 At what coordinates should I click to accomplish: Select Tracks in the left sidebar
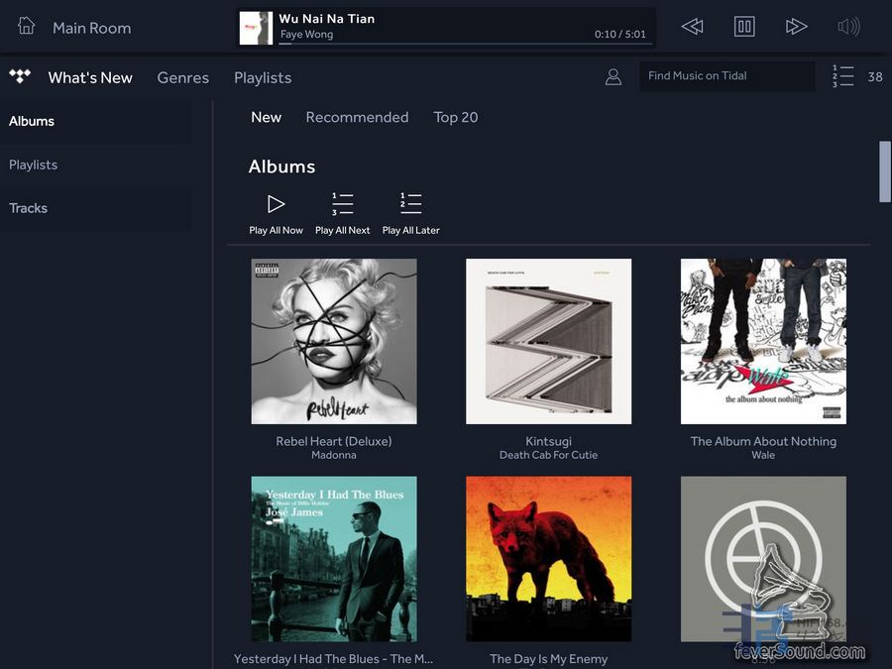pos(29,208)
